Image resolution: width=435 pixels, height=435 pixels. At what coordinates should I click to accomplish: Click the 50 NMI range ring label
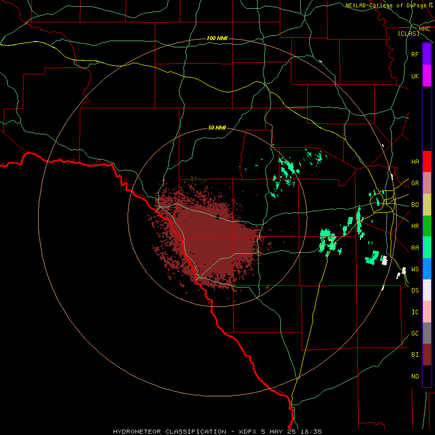click(217, 128)
